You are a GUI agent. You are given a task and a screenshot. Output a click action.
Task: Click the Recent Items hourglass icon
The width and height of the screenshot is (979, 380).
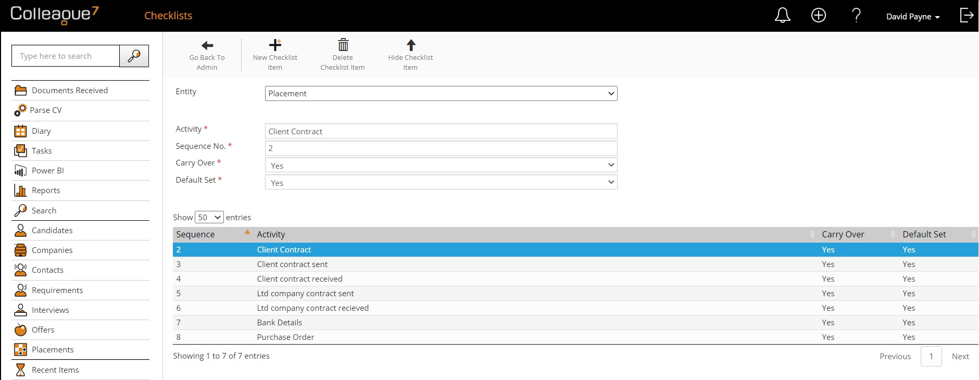coord(21,370)
